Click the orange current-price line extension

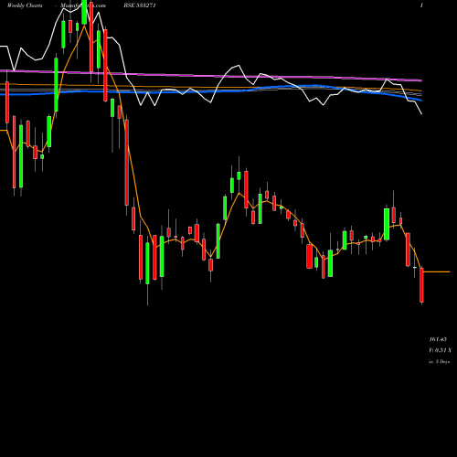[x=437, y=271]
